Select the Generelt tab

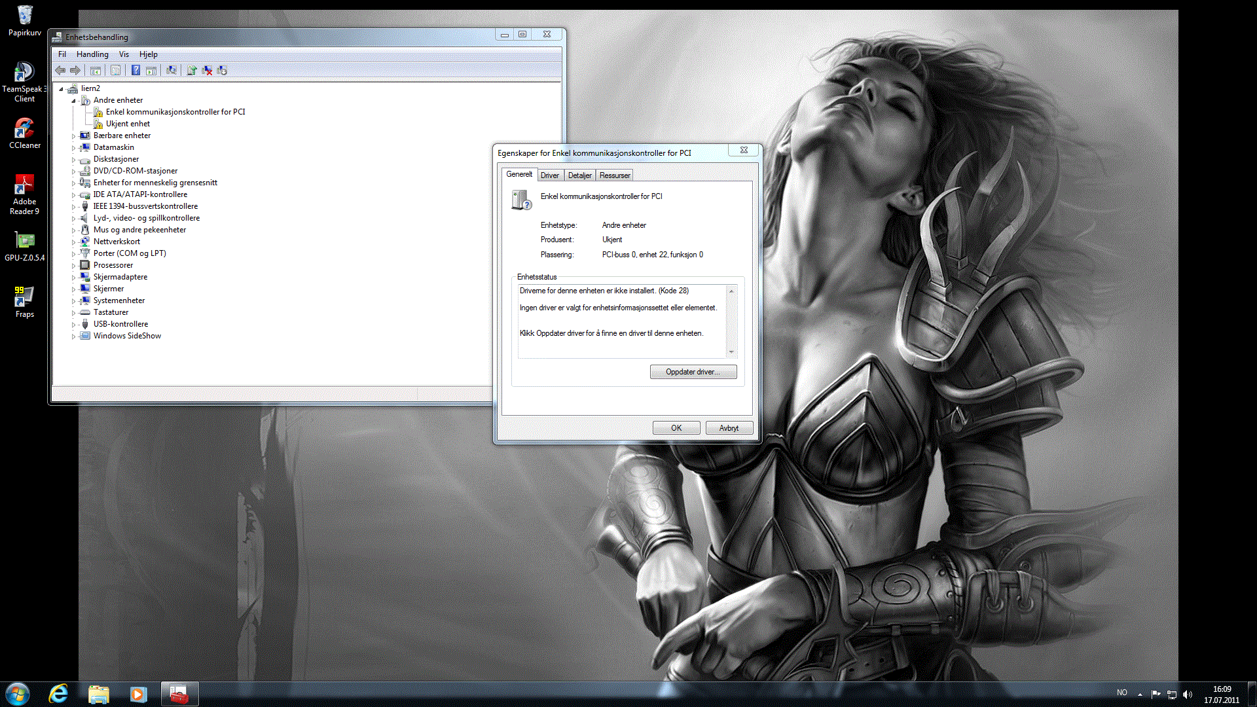519,174
